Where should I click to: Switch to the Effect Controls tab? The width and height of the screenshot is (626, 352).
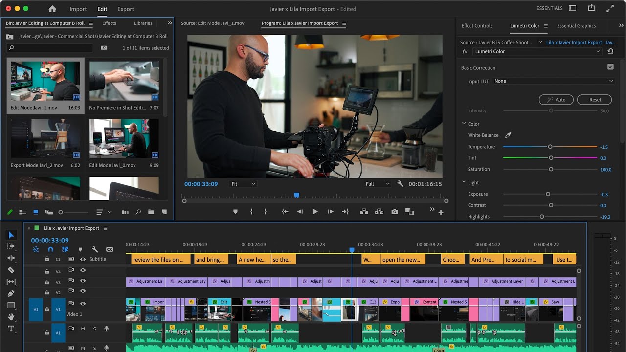[477, 26]
